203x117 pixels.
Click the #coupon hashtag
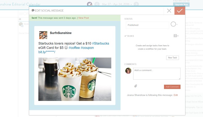[x=87, y=48]
